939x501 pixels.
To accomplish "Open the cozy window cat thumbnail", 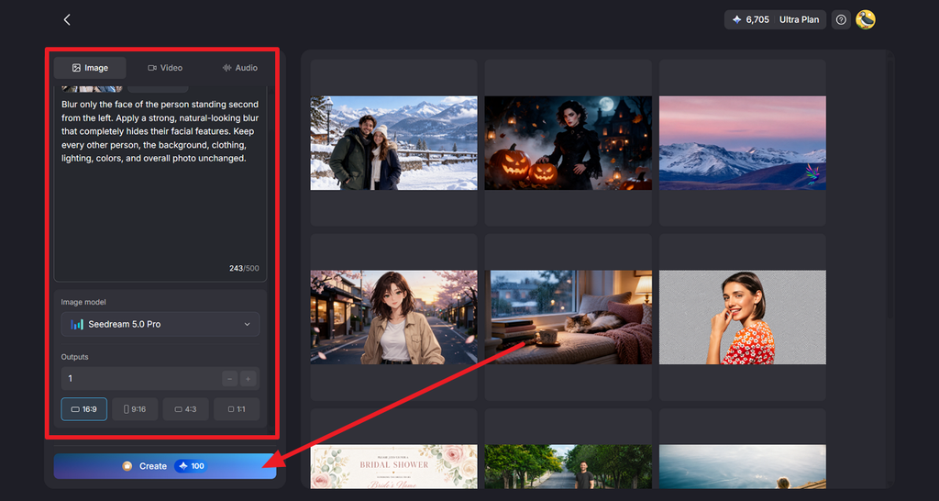I will (x=569, y=317).
